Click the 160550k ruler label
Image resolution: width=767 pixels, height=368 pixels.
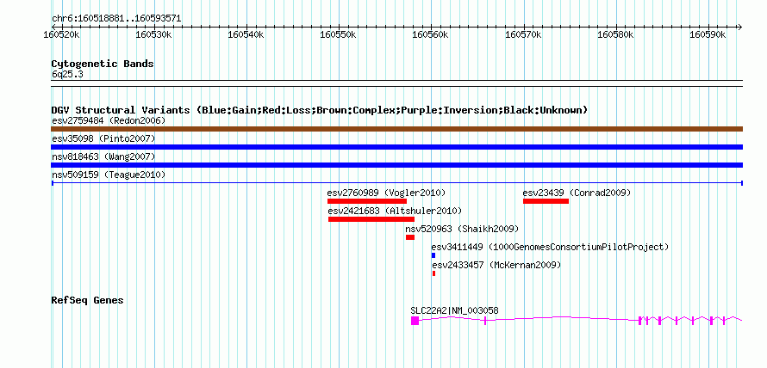point(339,35)
